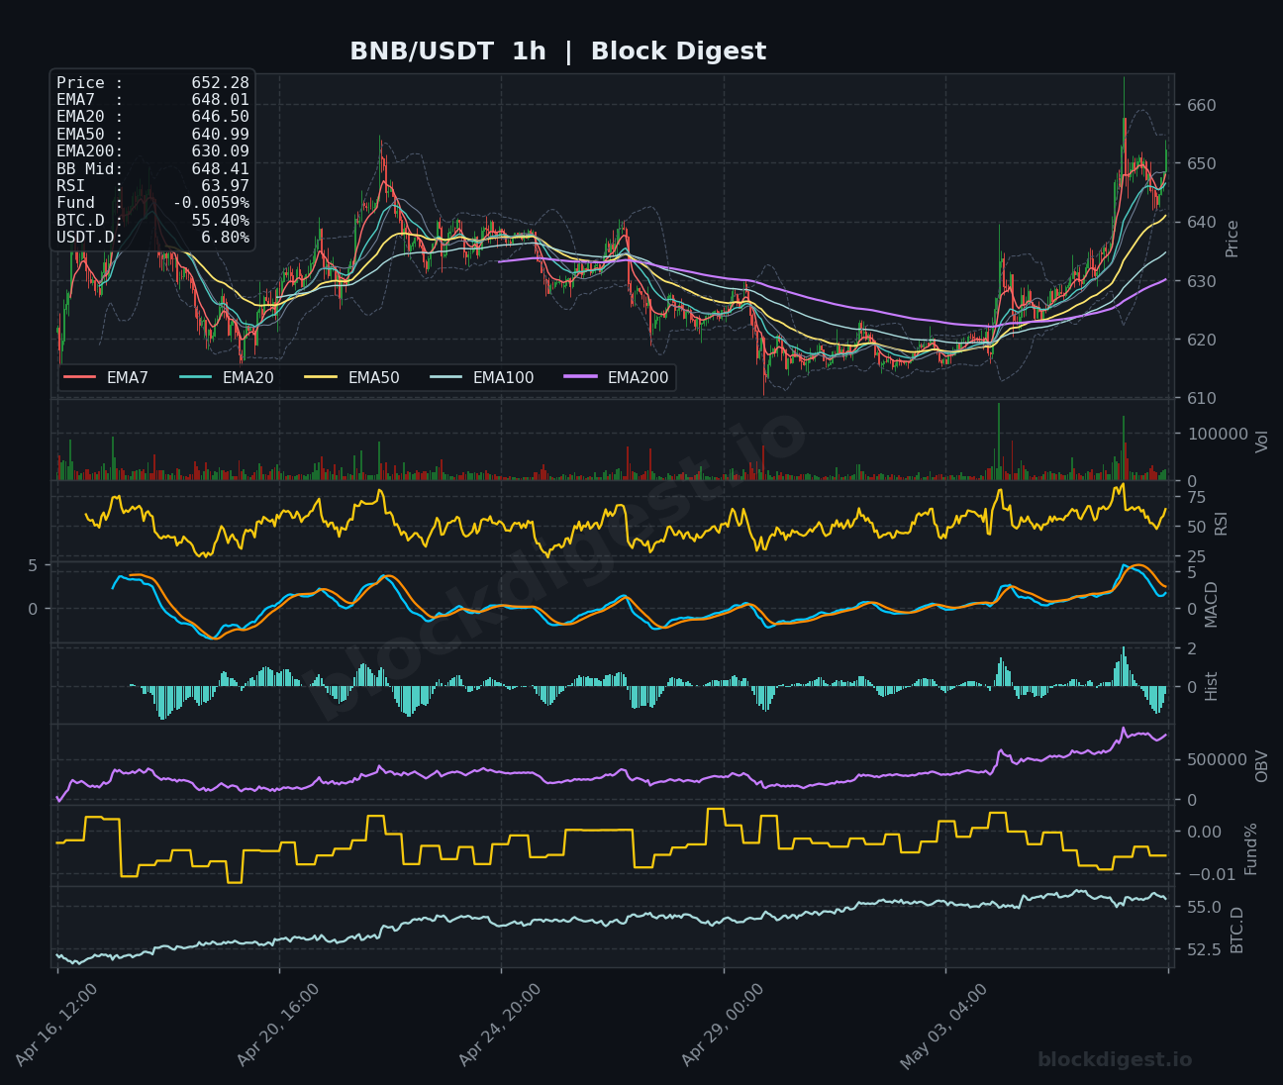Viewport: 1283px width, 1085px height.
Task: Click the teal EMA20 legend line swatch
Action: point(196,377)
